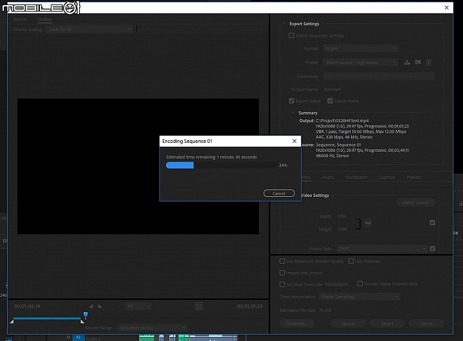Open the Fit zoom level dropdown
This screenshot has height=341, width=463.
138,306
